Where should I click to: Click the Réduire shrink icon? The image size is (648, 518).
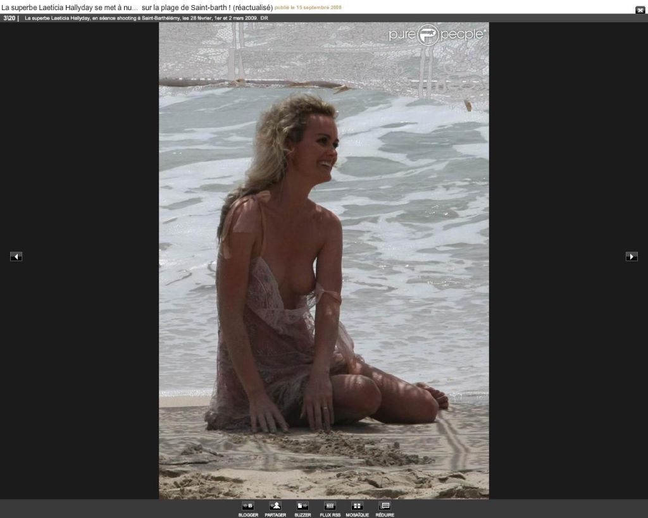pos(384,506)
